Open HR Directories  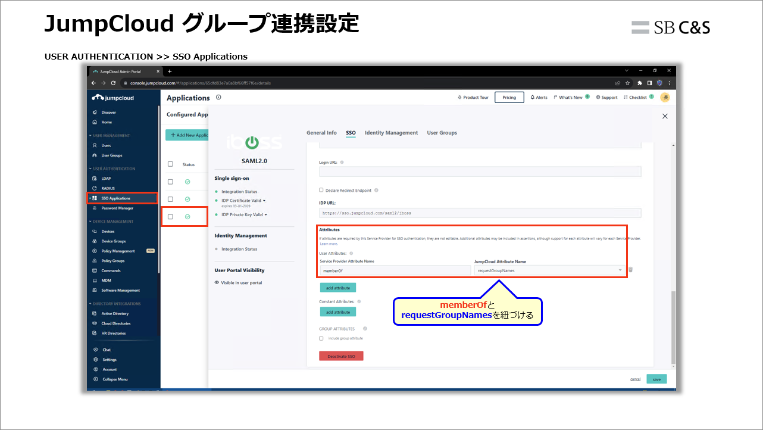tap(113, 333)
